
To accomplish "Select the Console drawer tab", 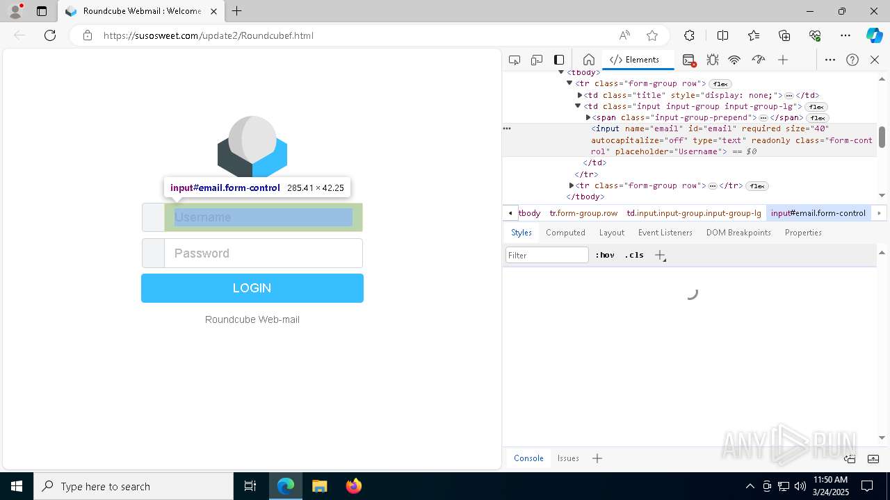I will 528,458.
